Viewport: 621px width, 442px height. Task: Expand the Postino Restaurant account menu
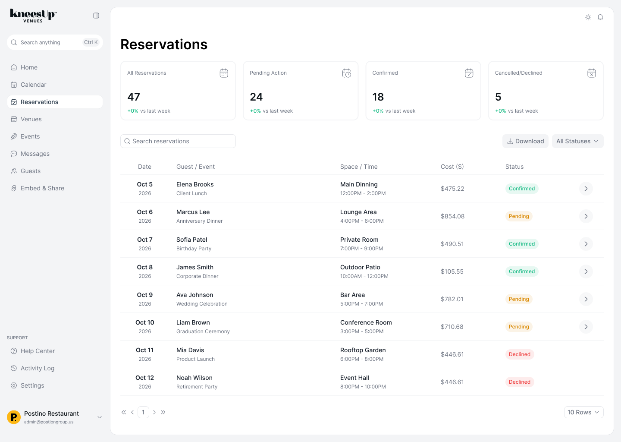(100, 417)
